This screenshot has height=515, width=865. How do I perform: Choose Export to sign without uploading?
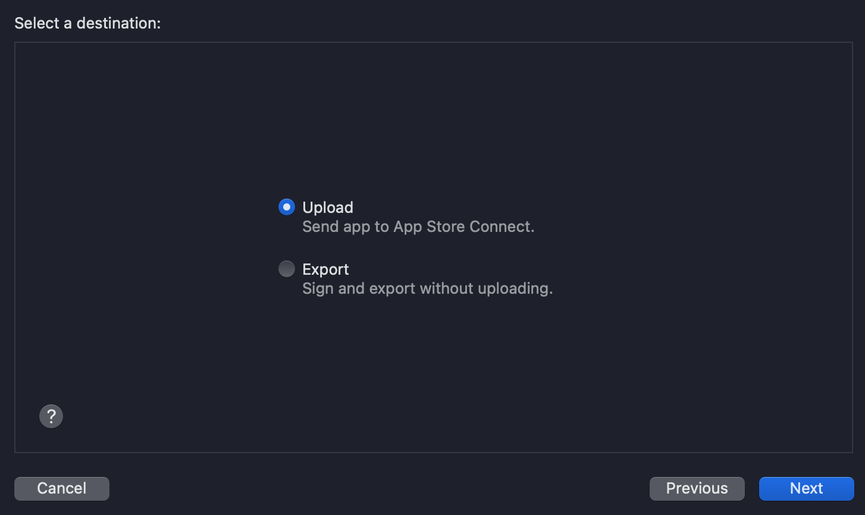[x=287, y=269]
